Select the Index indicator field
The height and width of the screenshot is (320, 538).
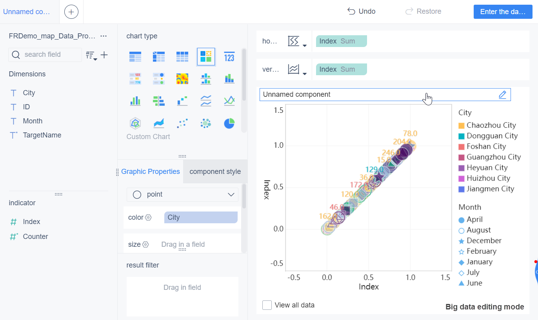pos(31,222)
